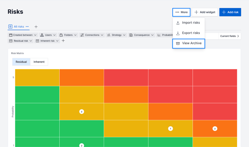Toggle matrix to Inherent view
249x147 pixels.
tap(39, 62)
